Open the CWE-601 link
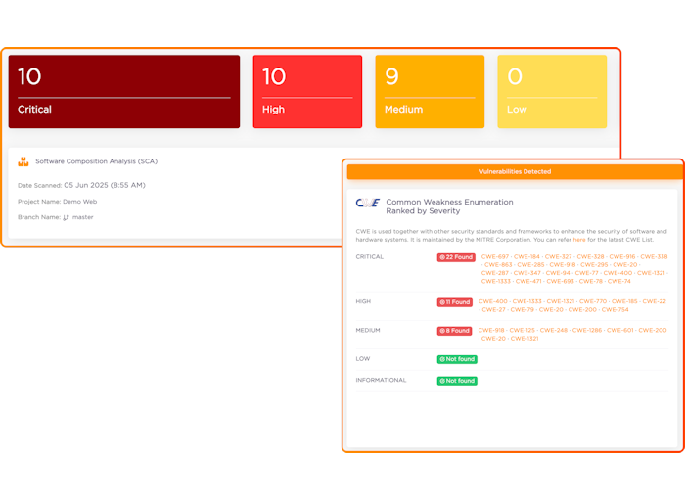685x500 pixels. pos(619,330)
